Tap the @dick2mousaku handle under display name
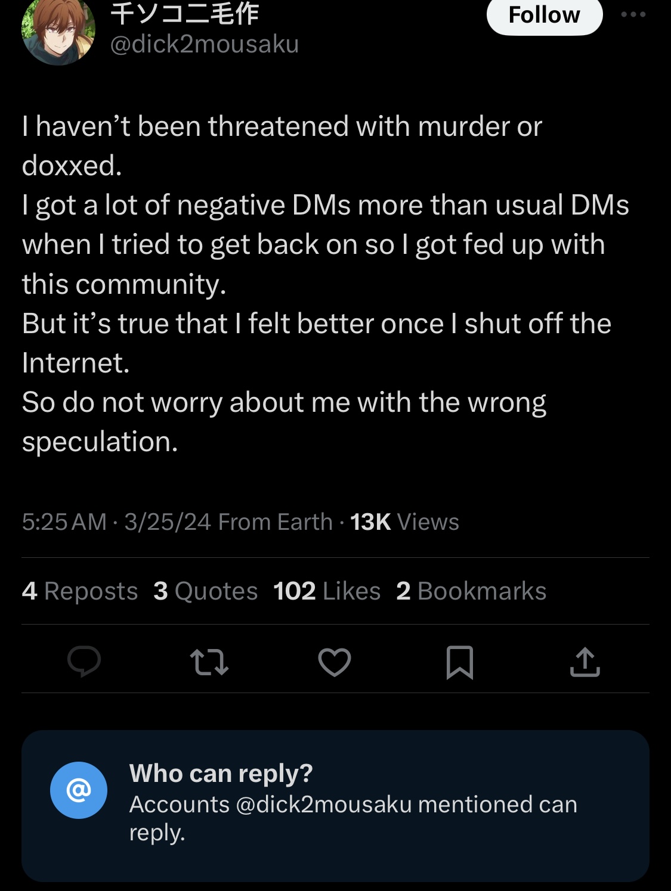Viewport: 671px width, 891px height. [205, 44]
